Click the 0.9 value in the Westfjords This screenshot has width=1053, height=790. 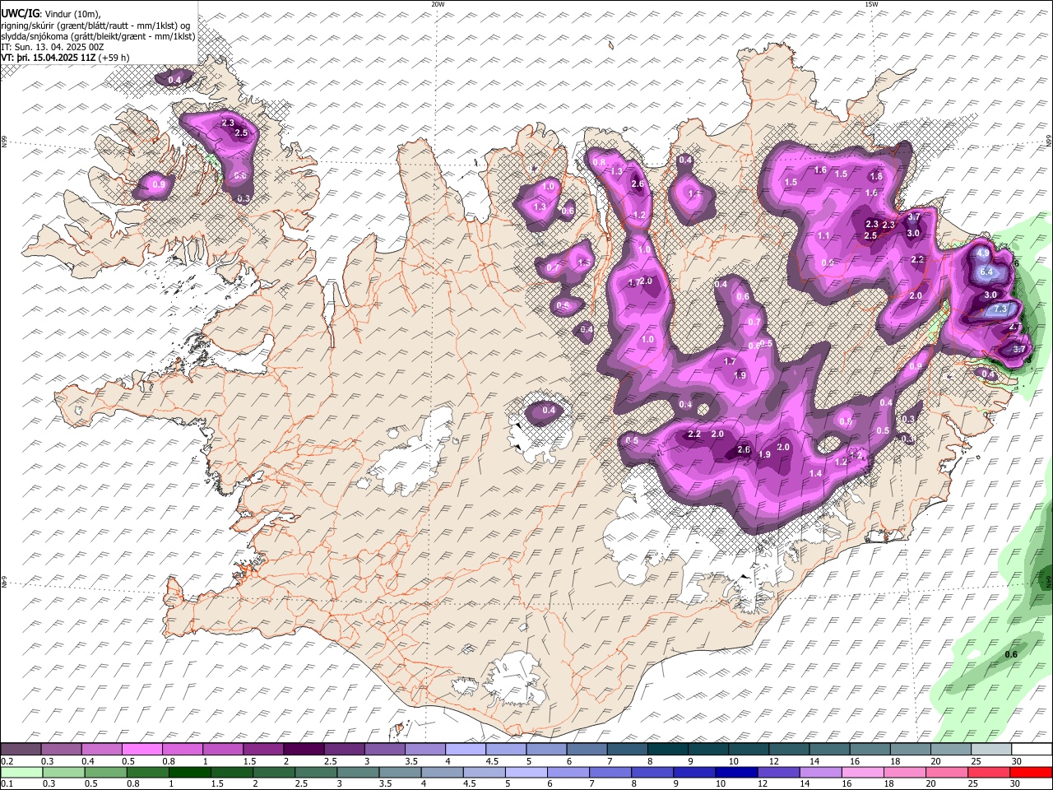coord(159,185)
